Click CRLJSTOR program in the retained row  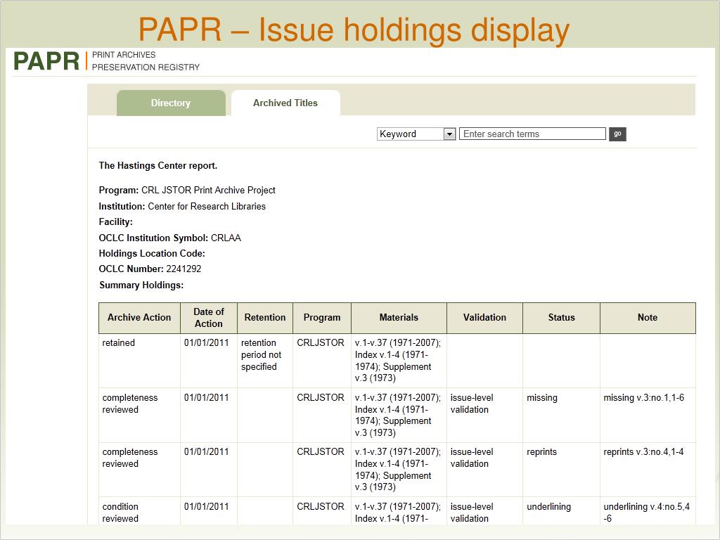tap(321, 343)
